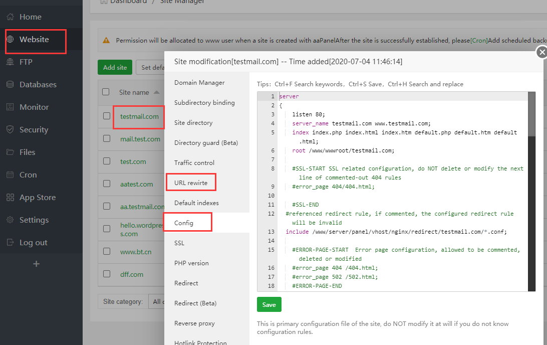547x345 pixels.
Task: Click the config editor vertical scrollbar
Action: 531,191
